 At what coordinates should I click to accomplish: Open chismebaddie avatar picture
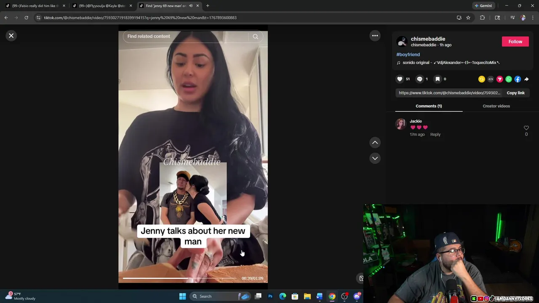(402, 42)
